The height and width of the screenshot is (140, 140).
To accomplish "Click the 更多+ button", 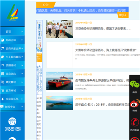I will point(123,15).
